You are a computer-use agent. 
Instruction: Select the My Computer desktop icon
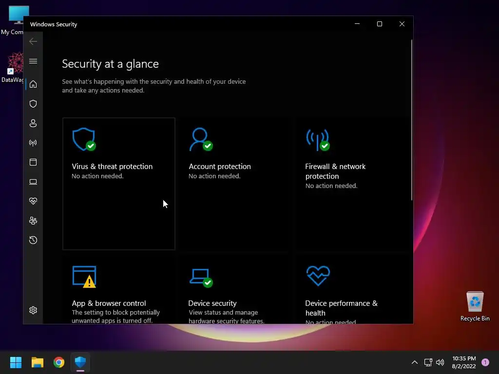pos(12,20)
